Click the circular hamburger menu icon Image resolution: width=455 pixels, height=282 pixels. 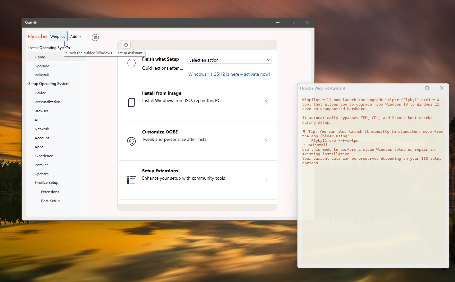tap(95, 38)
